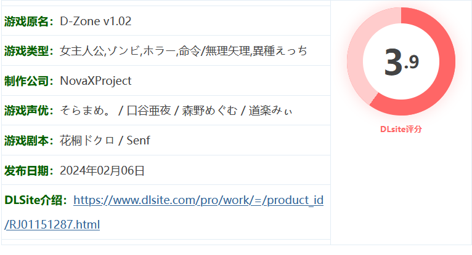
Task: Click the DLSite介绍 label
Action: tap(35, 200)
